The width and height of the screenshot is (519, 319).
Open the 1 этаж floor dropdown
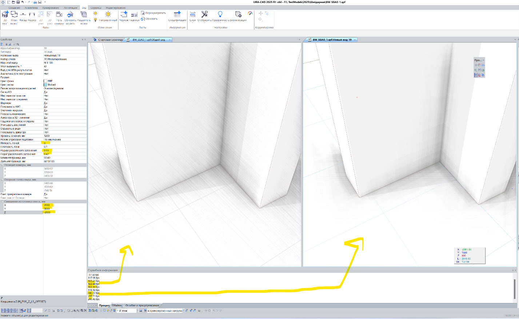[x=137, y=311]
